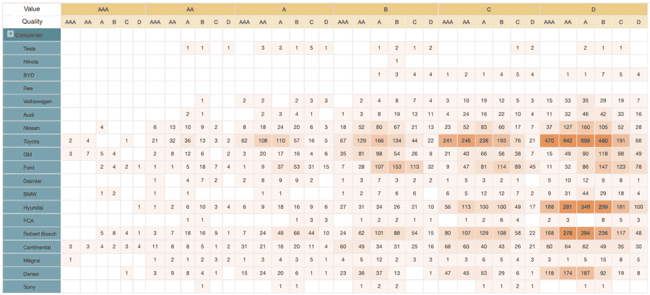
Task: Click Toyota cell with value 166
Action: click(x=379, y=141)
